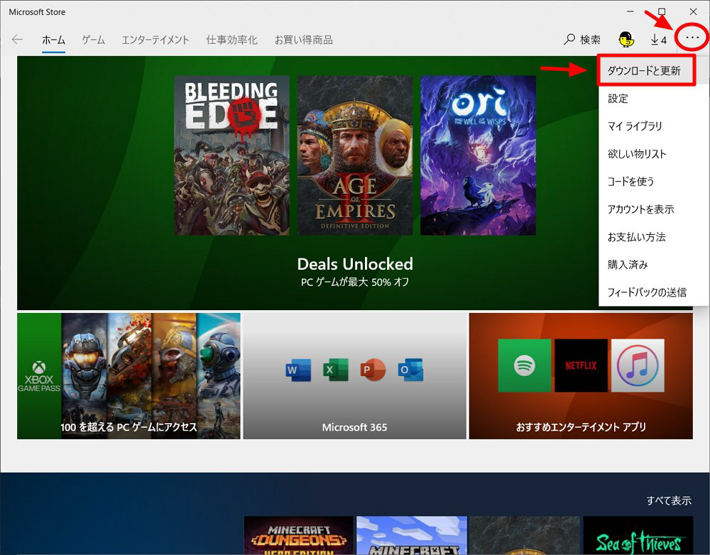Screen dimensions: 710x555
Task: Switch to the お買い得商品 tab
Action: [304, 40]
